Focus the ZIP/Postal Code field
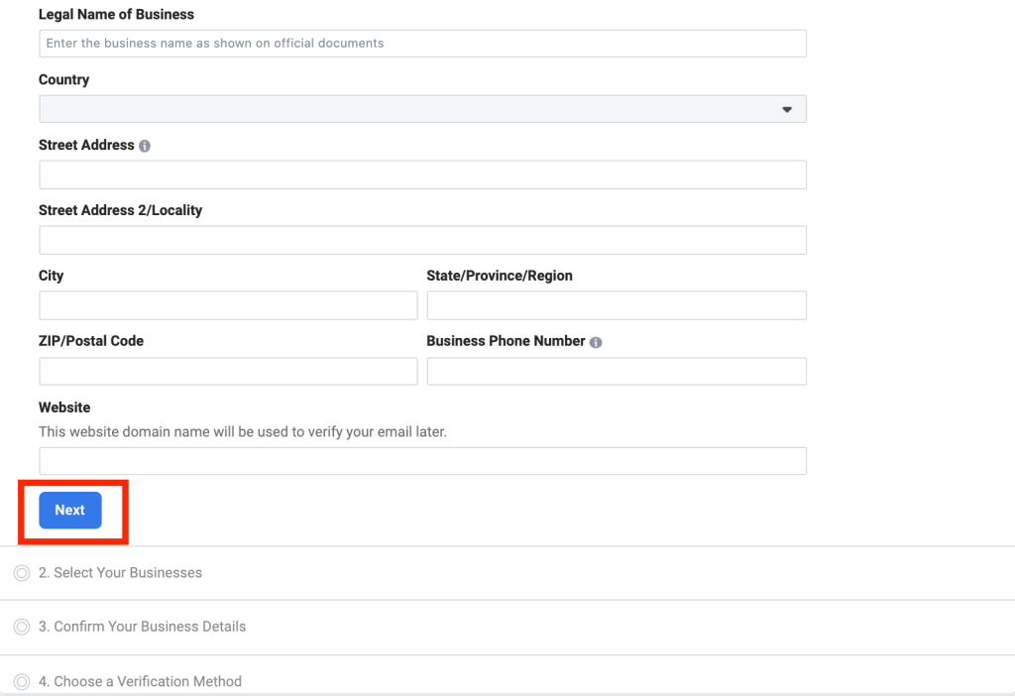The width and height of the screenshot is (1015, 696). click(x=228, y=371)
